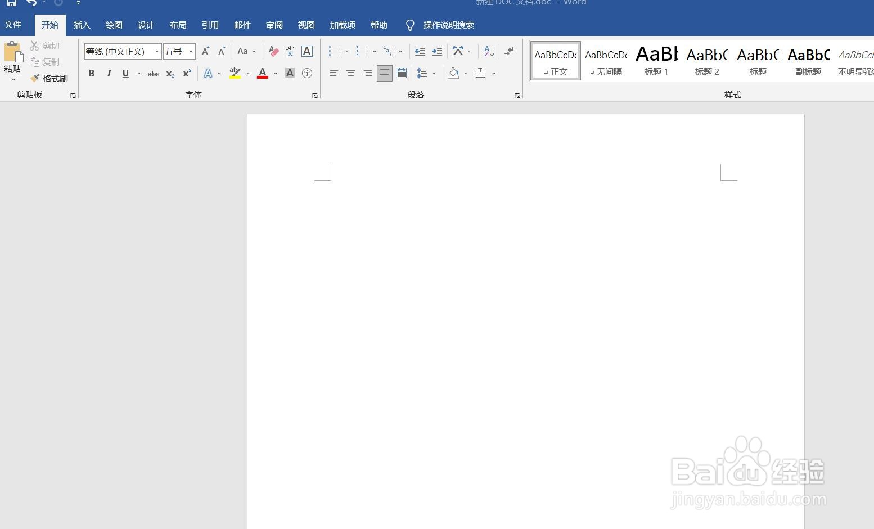Switch to the 绘图 tab
This screenshot has height=529, width=874.
(114, 25)
